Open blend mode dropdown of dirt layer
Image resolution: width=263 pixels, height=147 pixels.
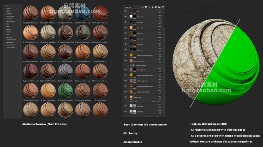pyautogui.click(x=160, y=10)
